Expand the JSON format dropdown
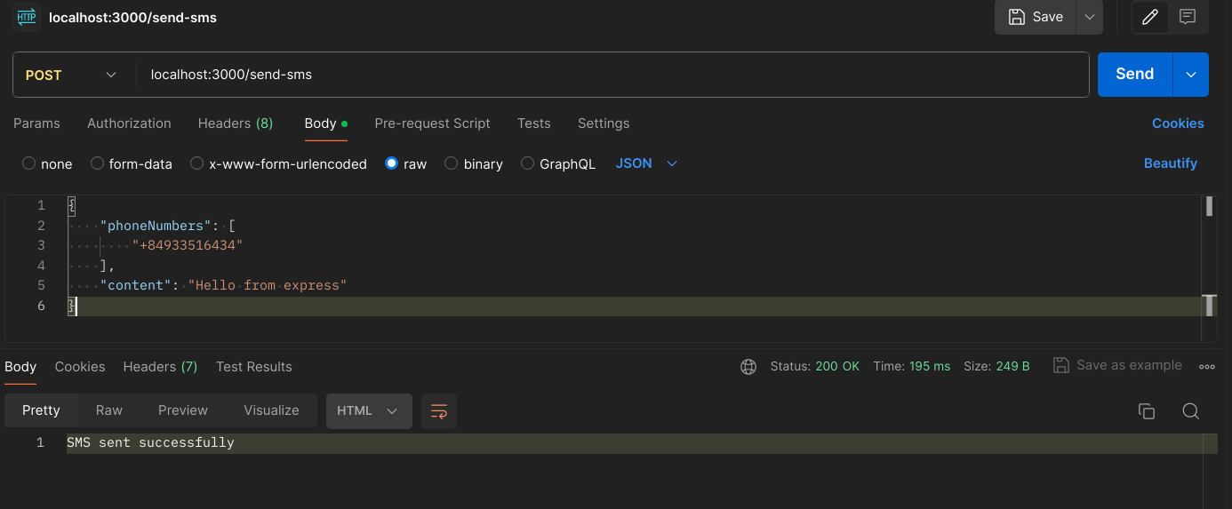 [646, 163]
